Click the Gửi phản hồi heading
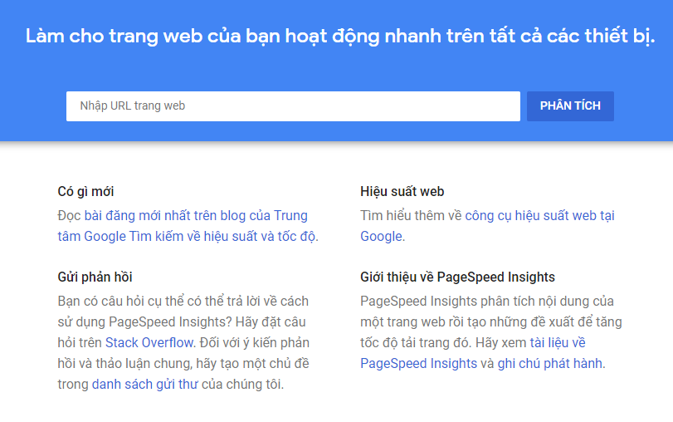 click(x=95, y=277)
